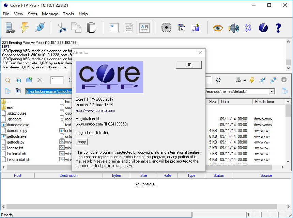Select gettools.py in local file list
The width and height of the screenshot is (293, 218).
click(x=13, y=142)
